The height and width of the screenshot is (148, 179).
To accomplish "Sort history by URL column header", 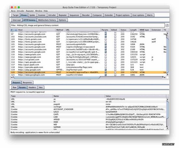I will [x=83, y=30].
